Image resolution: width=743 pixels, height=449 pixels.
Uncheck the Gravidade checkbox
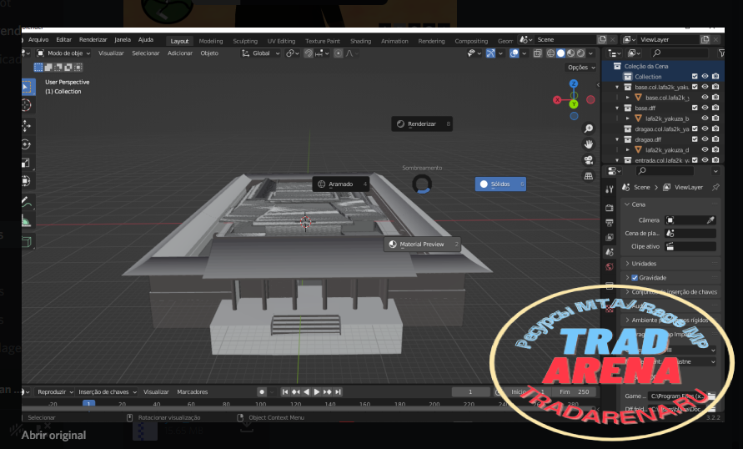635,278
